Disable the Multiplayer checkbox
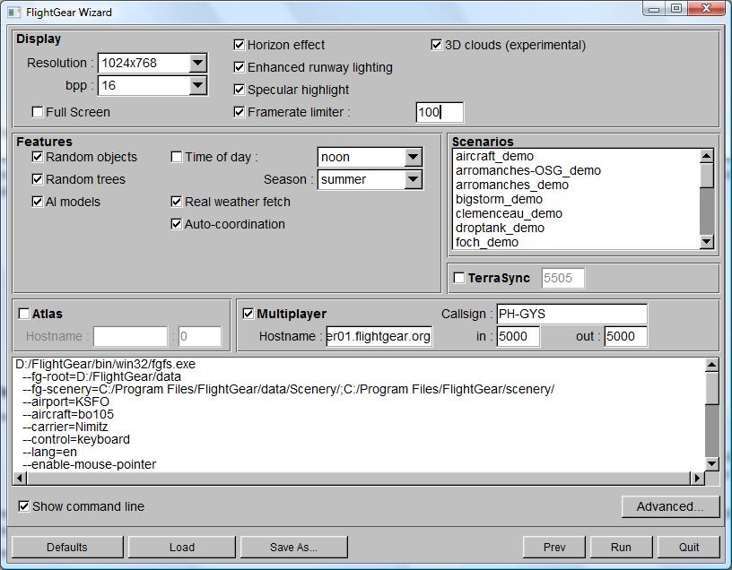Viewport: 732px width, 570px height. pos(248,314)
